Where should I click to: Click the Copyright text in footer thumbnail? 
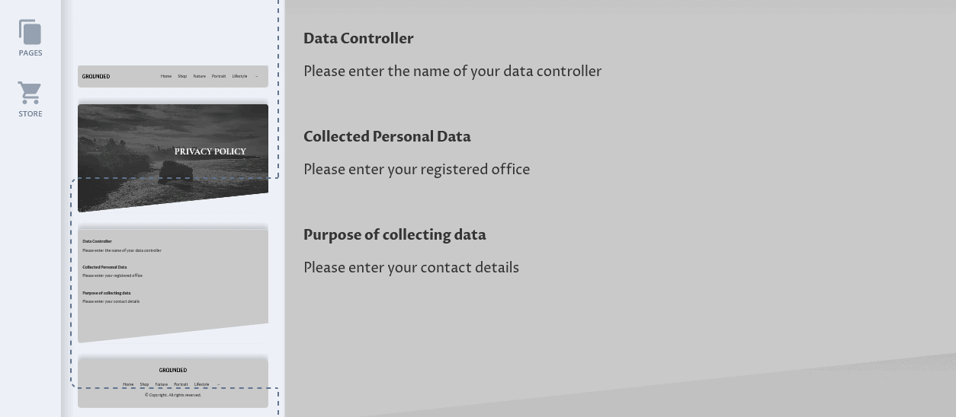click(x=173, y=395)
